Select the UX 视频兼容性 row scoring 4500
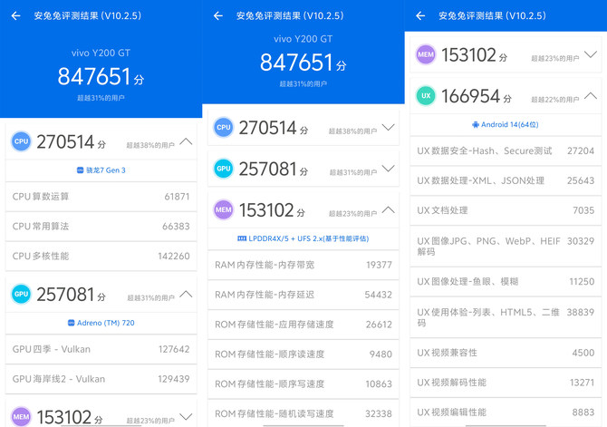607x427 pixels. pyautogui.click(x=506, y=353)
